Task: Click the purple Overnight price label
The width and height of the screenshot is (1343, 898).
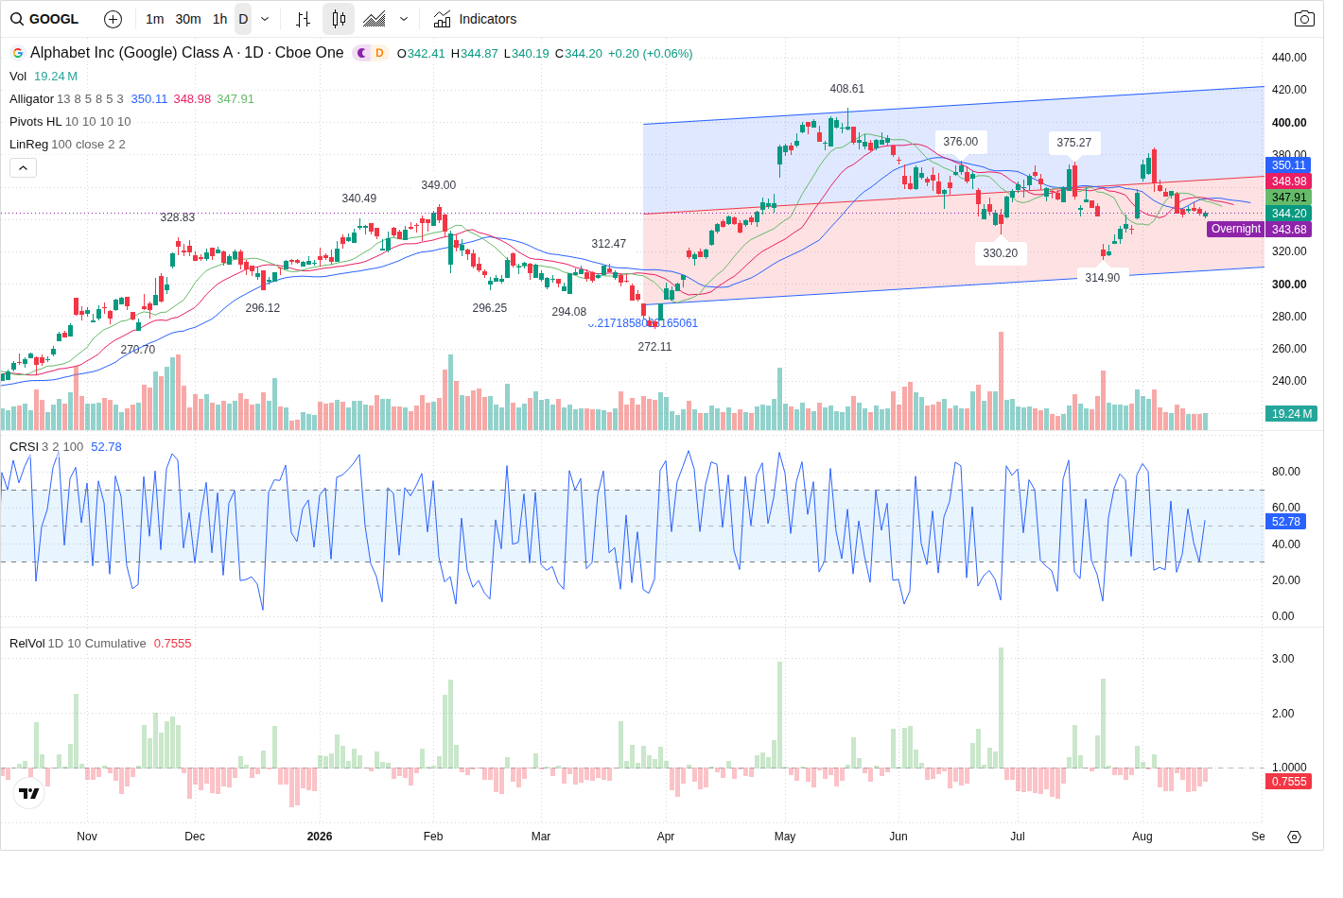Action: (x=1235, y=229)
